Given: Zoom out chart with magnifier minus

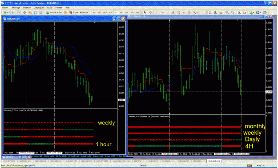Looking at the screenshot, I should click(233, 12).
